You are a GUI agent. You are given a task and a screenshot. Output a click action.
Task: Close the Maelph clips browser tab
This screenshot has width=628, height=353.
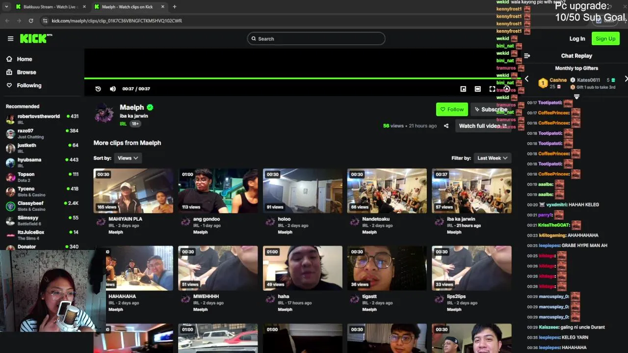coord(162,7)
